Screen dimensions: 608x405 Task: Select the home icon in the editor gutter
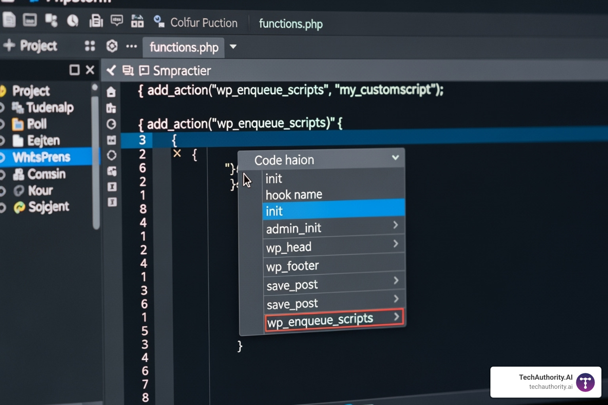click(x=111, y=91)
